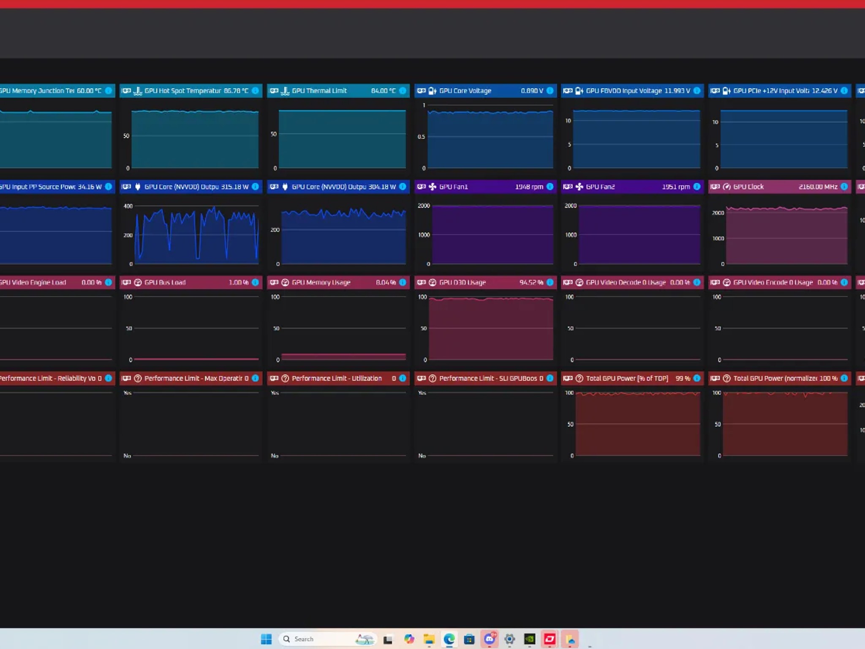Click the Performance Limit - Utilization panel header
This screenshot has width=865, height=649.
[x=337, y=378]
